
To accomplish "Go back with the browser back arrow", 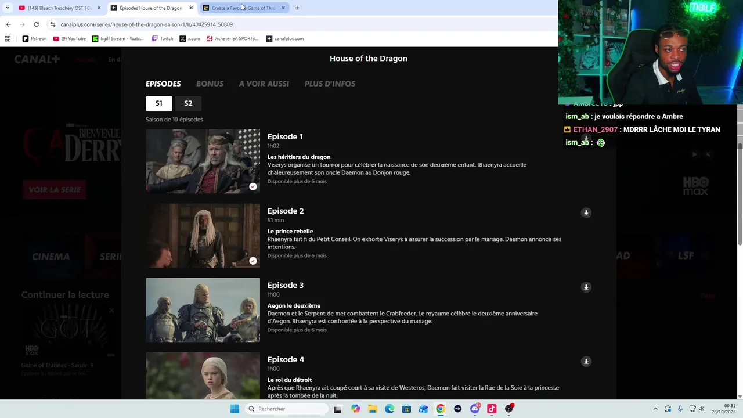I will [8, 24].
